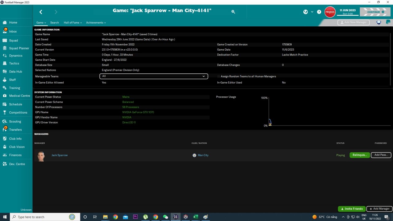
Task: Expand the Manageable Teams dropdown
Action: point(154,76)
